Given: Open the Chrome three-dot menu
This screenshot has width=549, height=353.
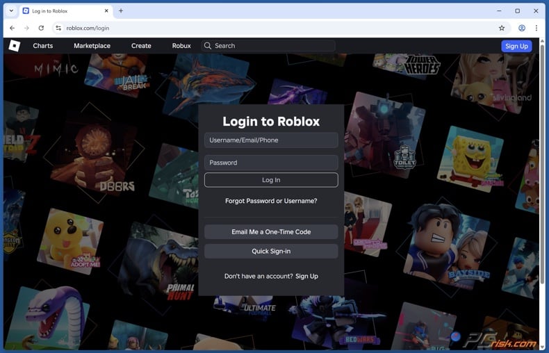Looking at the screenshot, I should click(x=536, y=28).
